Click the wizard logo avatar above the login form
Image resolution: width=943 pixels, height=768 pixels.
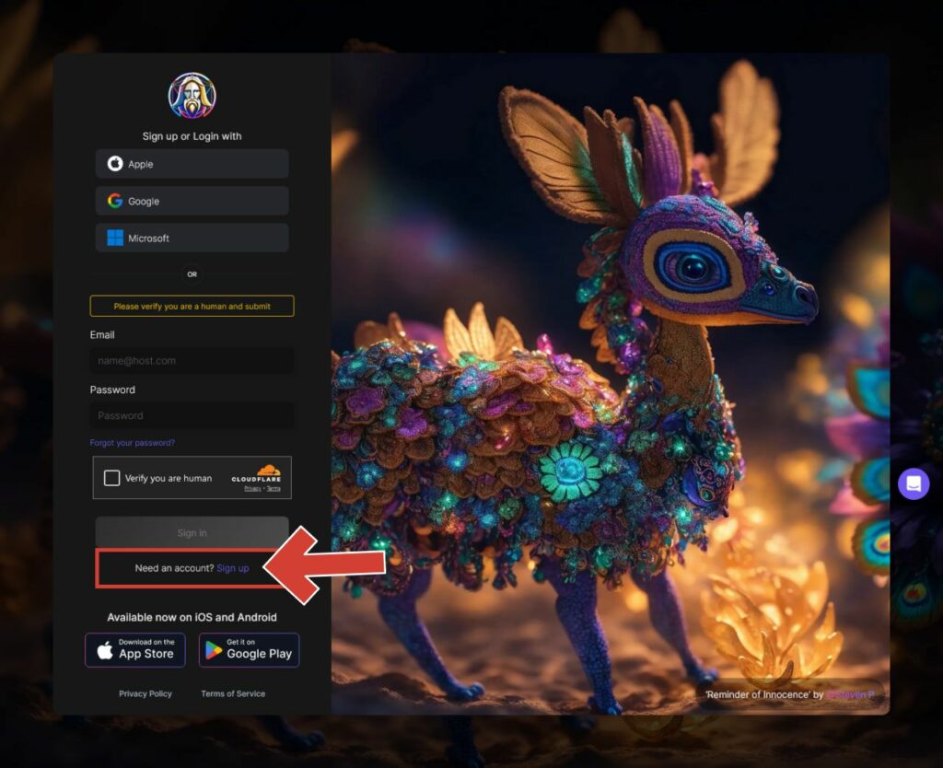click(x=192, y=96)
